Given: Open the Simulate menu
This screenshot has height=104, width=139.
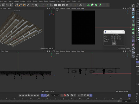Looking at the screenshot, I should pyautogui.click(x=35, y=1).
